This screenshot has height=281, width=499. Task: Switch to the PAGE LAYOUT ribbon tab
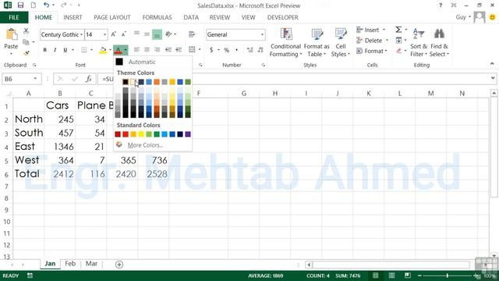(x=112, y=17)
